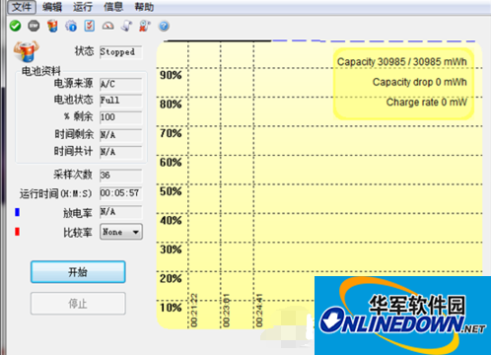Open the 比较率 None dropdown

point(121,232)
